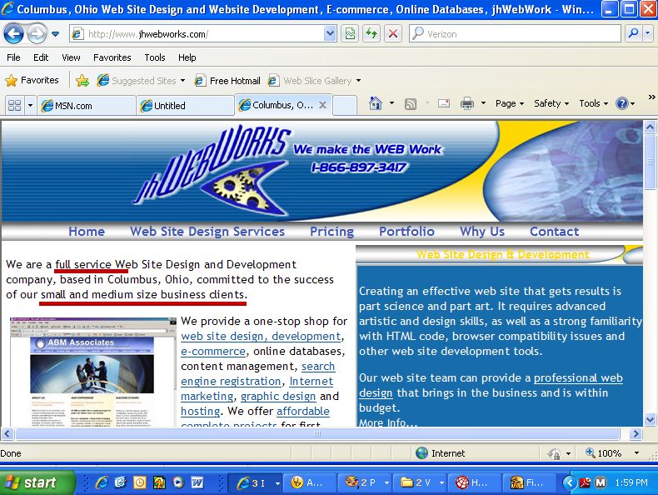Launch Windows Media Player Quick Launch icon
The image size is (658, 495).
coord(178,482)
